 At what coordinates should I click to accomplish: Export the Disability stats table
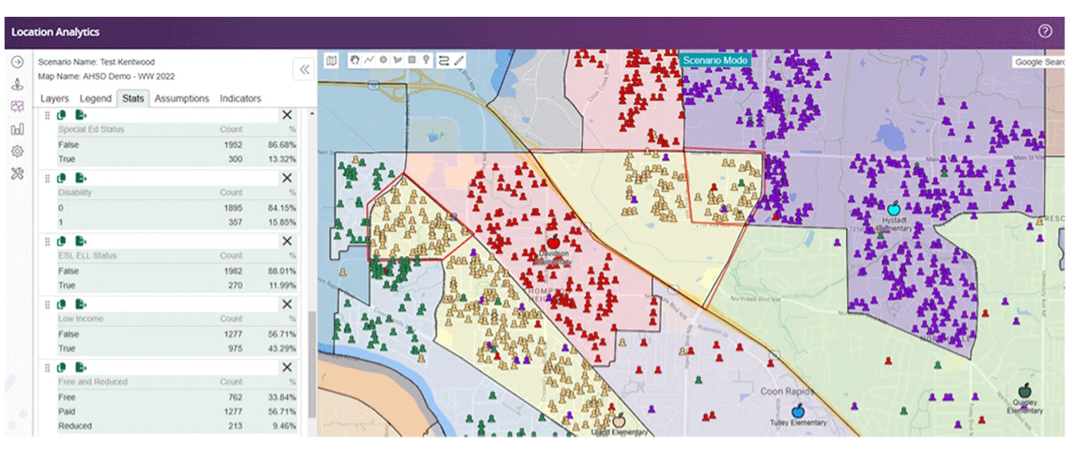point(80,178)
